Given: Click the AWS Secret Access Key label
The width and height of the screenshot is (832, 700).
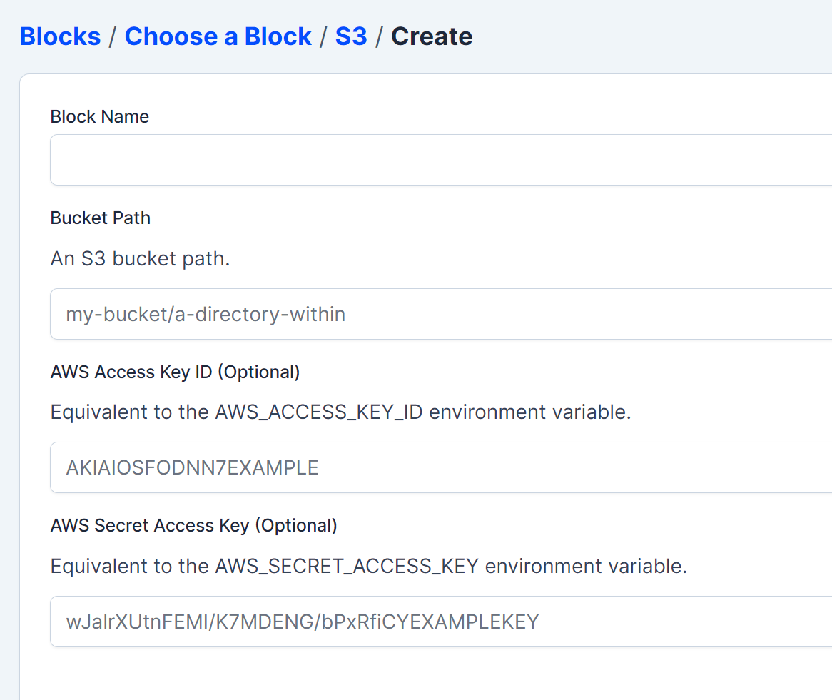Looking at the screenshot, I should click(193, 525).
